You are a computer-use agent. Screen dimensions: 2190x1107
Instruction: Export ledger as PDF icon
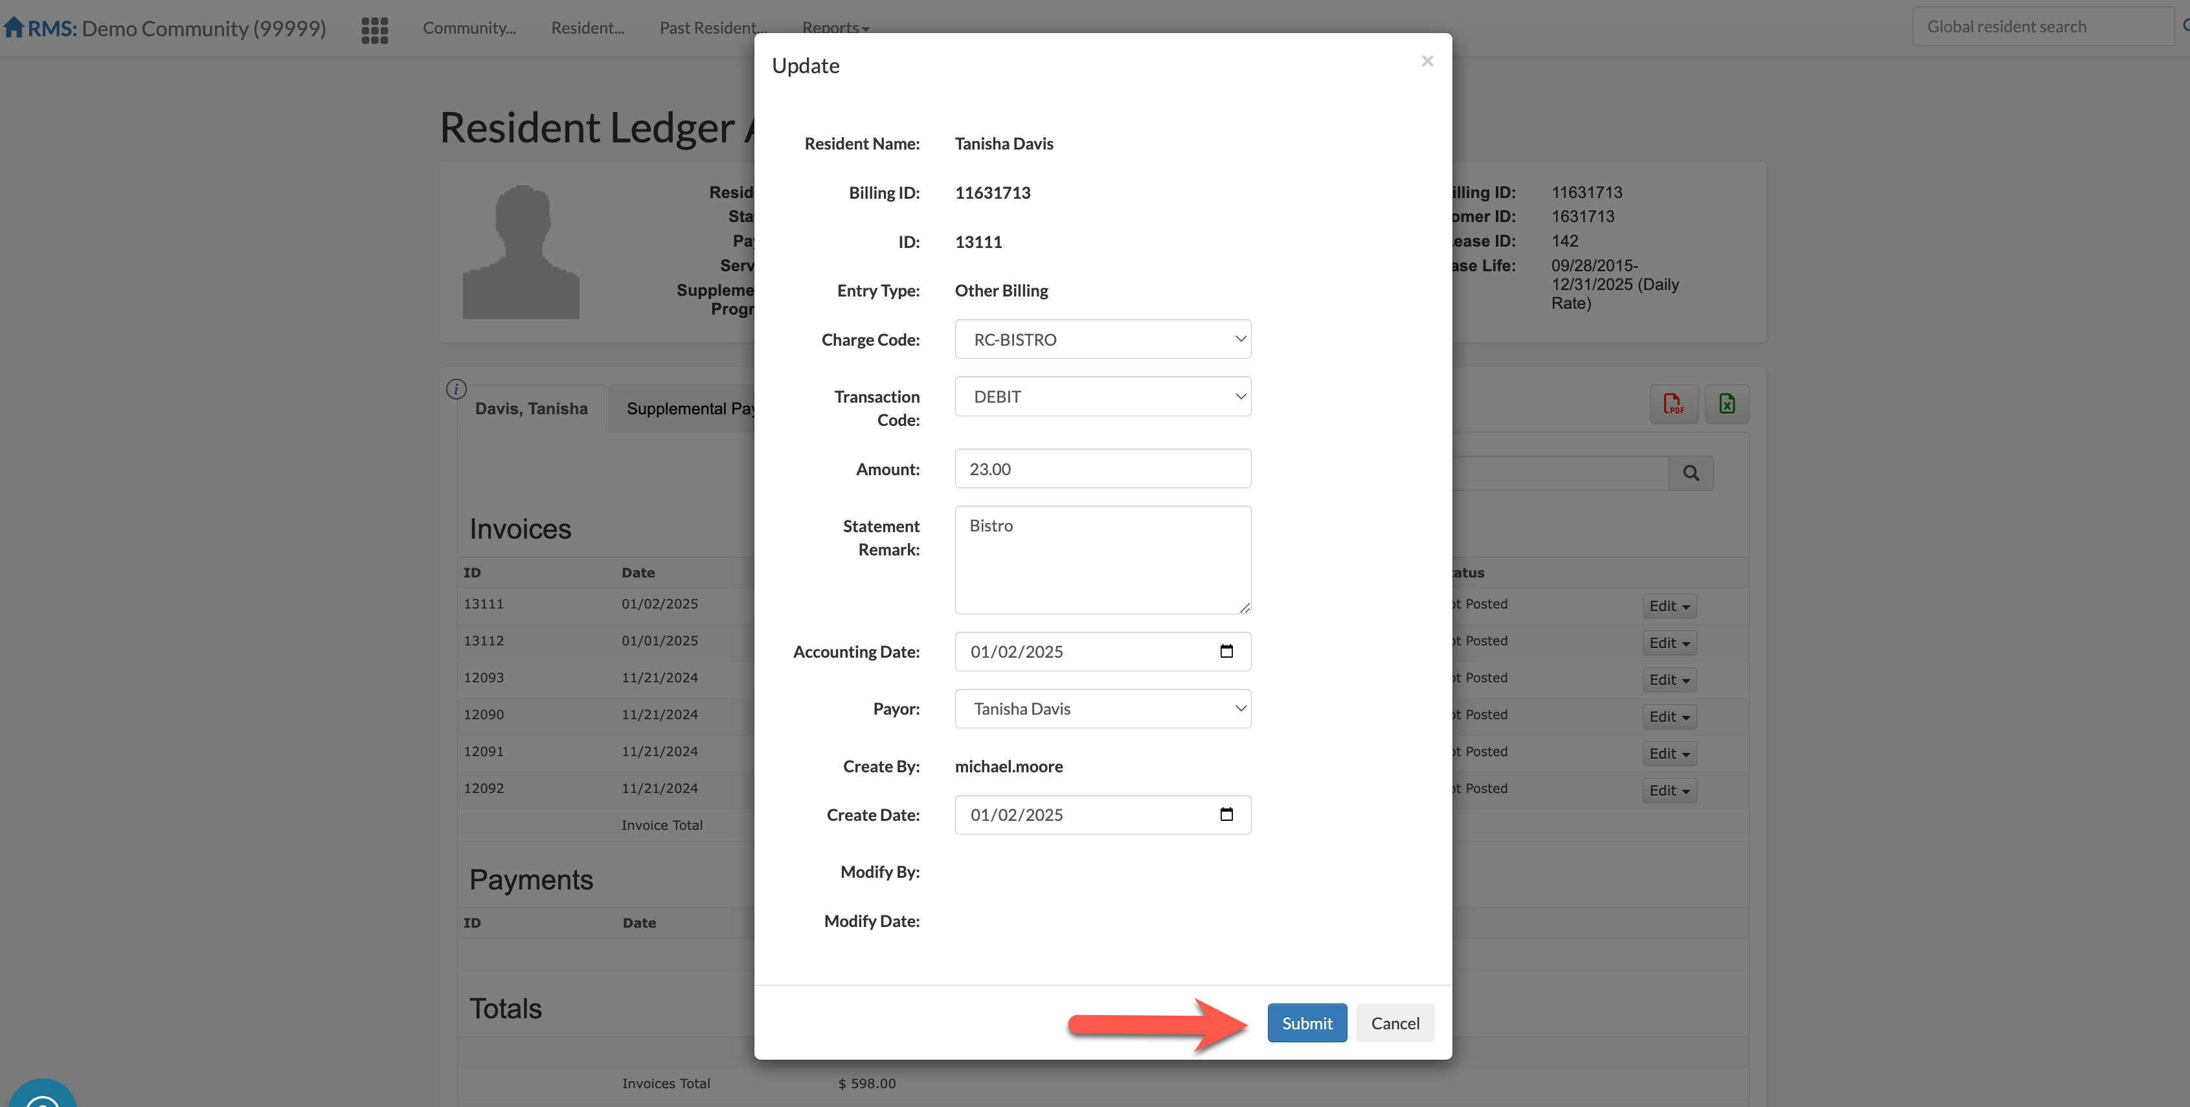[x=1673, y=404]
